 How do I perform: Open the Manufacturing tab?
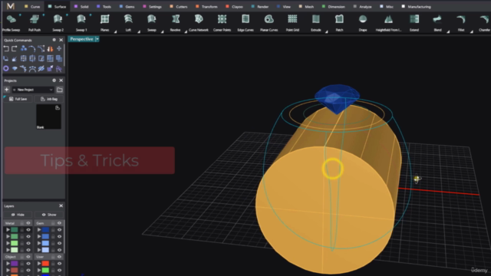[x=416, y=7]
